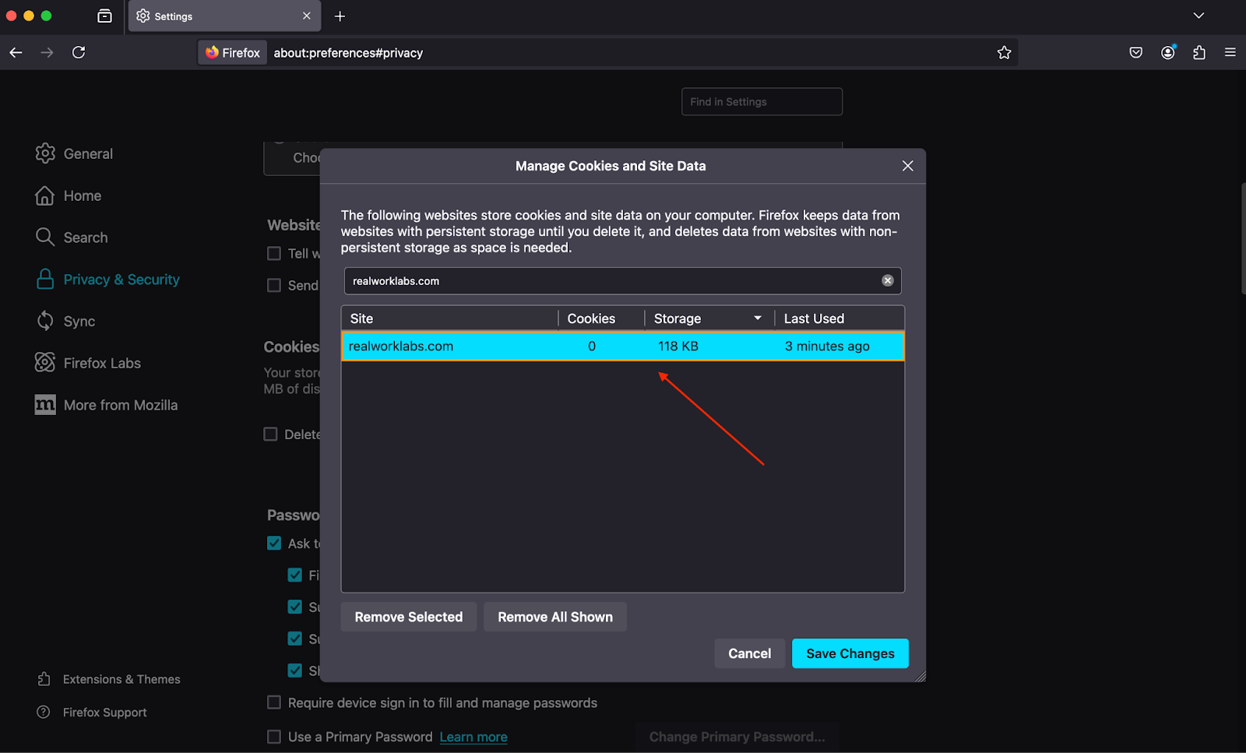Image resolution: width=1246 pixels, height=753 pixels.
Task: Sort table by Last Used column
Action: (839, 318)
